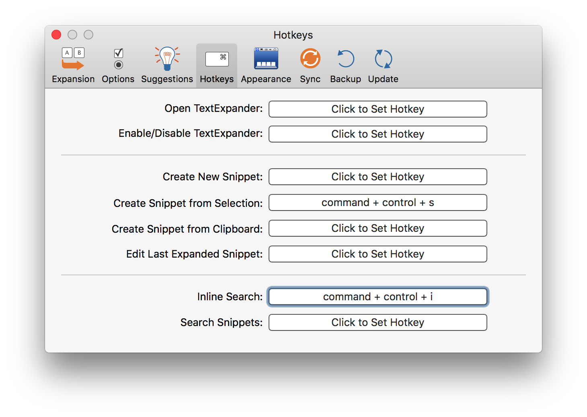Select the Hotkeys toolbar icon

[x=217, y=65]
